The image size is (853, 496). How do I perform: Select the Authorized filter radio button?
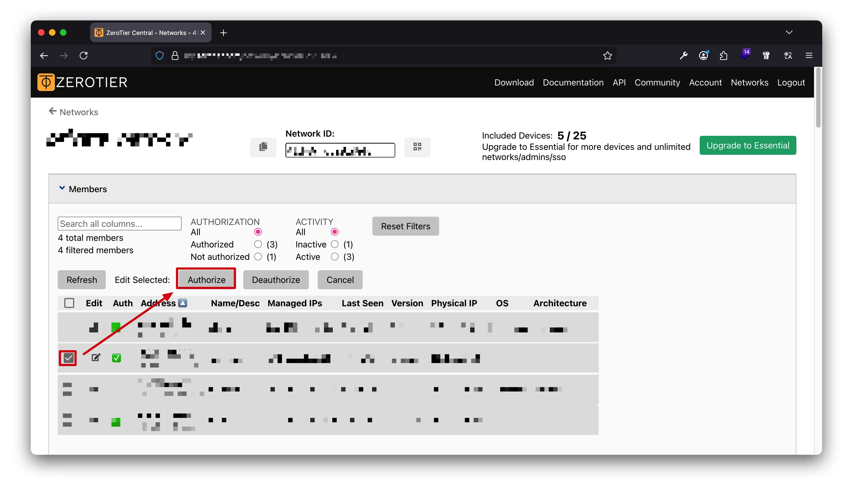(x=258, y=244)
